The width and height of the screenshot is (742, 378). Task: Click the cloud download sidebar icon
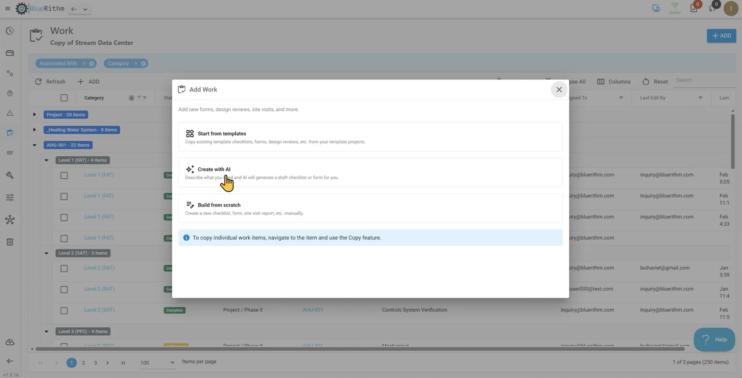[x=10, y=342]
